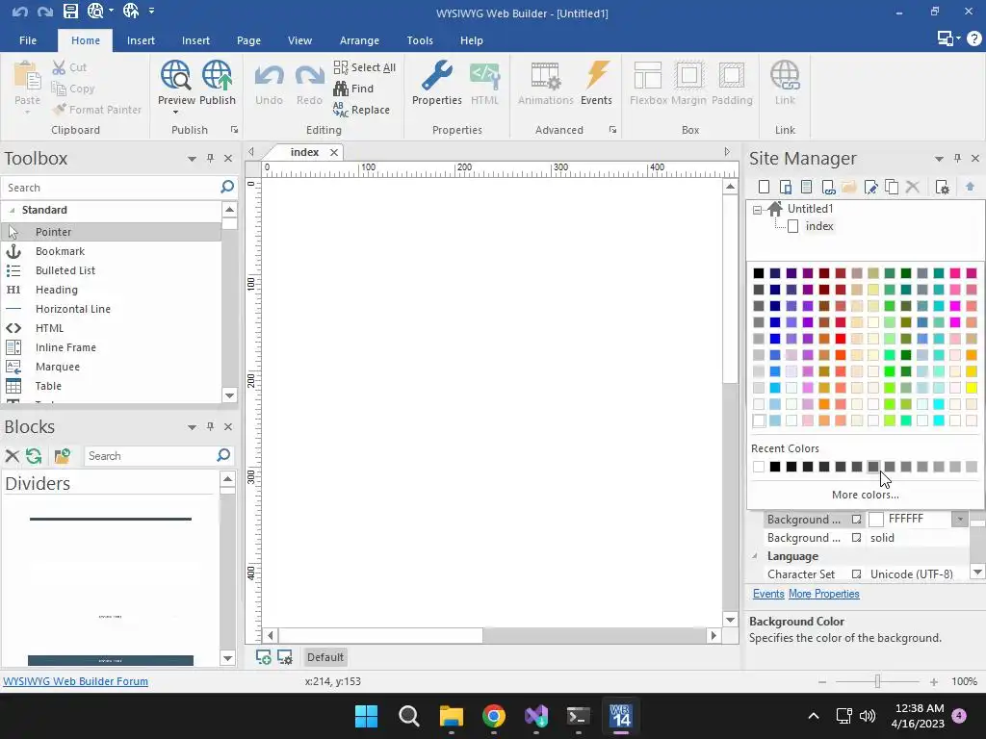Switch to the Page ribbon tab
The width and height of the screenshot is (986, 739).
(248, 40)
